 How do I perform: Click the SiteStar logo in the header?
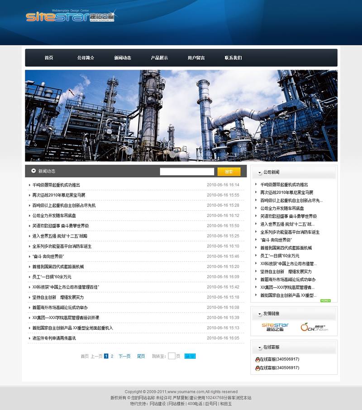(70, 17)
